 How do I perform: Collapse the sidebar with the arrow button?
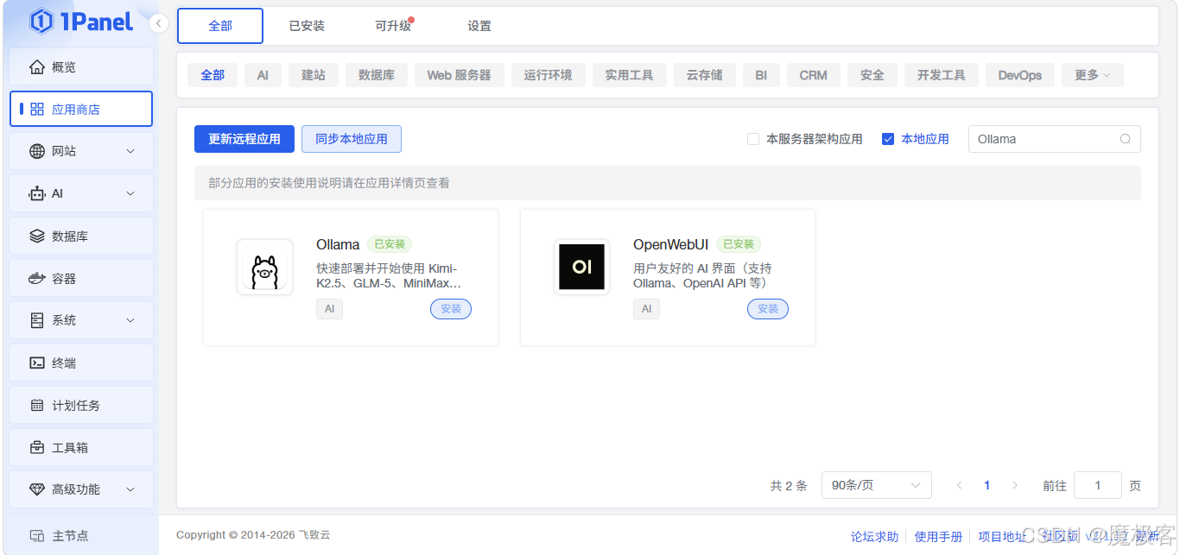[x=159, y=24]
